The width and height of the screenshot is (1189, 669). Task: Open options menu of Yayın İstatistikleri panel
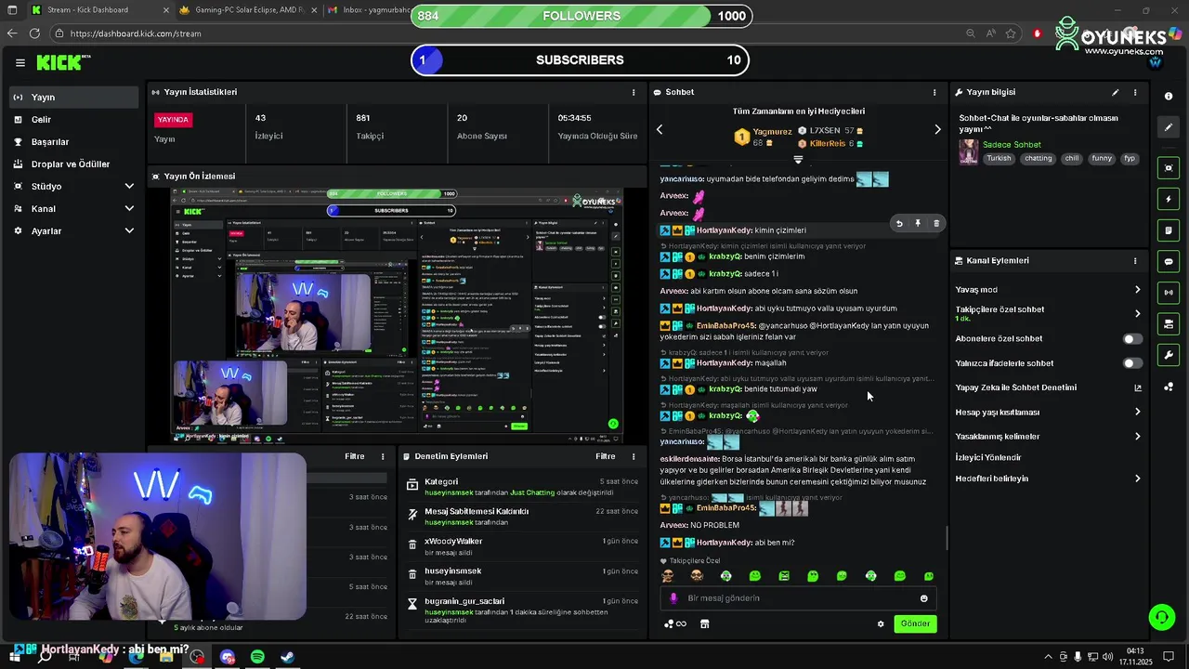[x=634, y=92]
